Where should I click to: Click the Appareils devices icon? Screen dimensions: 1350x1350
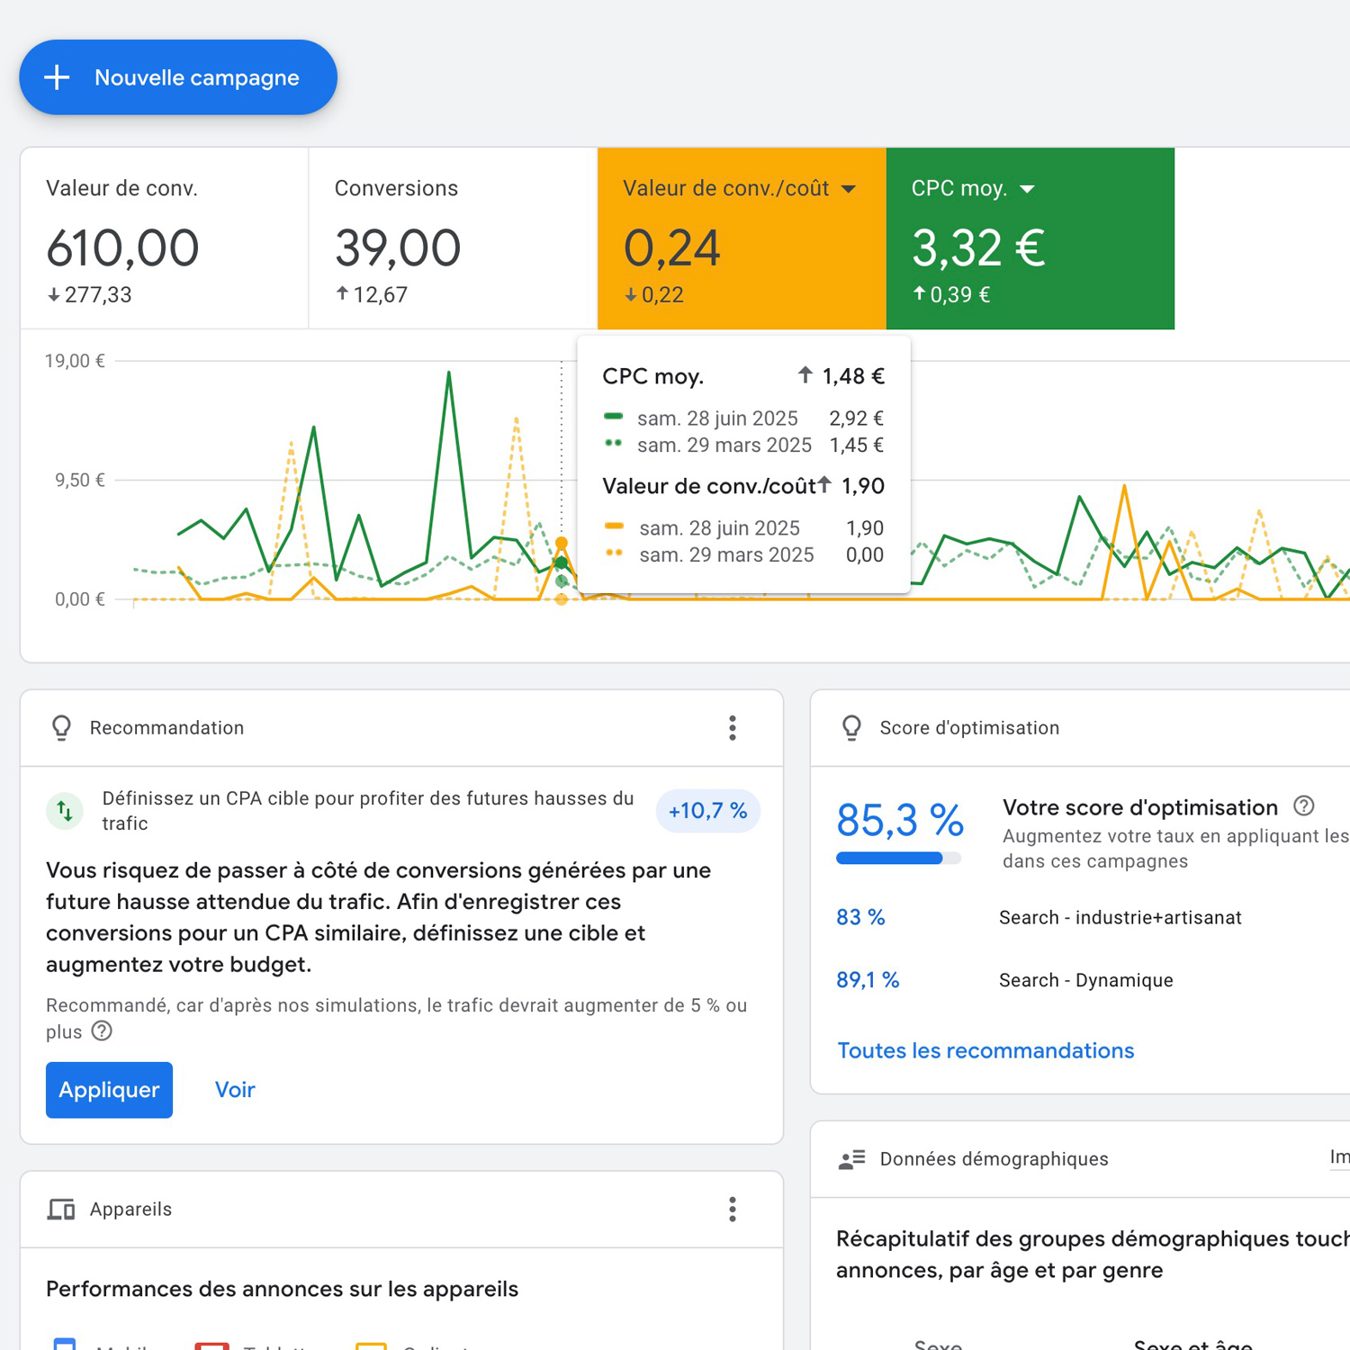pyautogui.click(x=61, y=1210)
